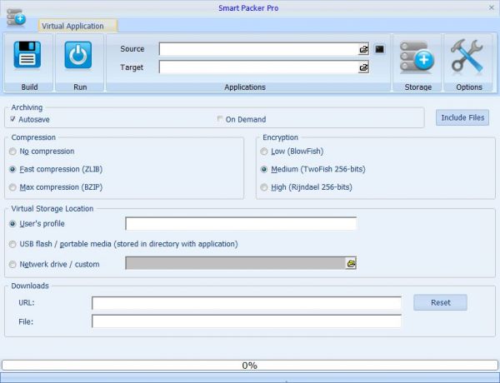Select Max compression (BZIP) option
The height and width of the screenshot is (383, 500).
coord(12,186)
